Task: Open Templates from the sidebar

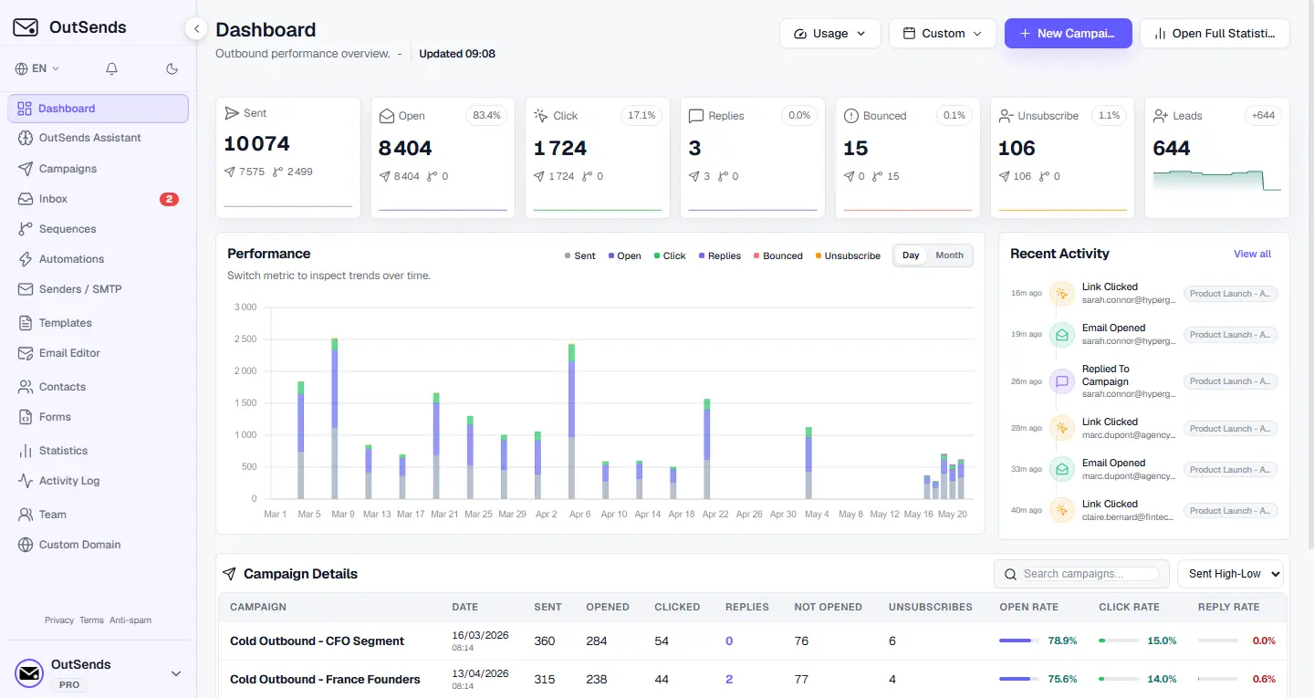Action: pos(98,323)
